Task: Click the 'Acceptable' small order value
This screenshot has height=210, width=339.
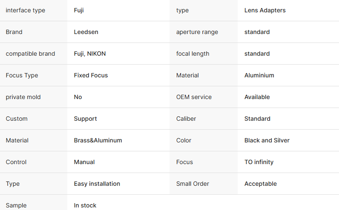Action: tap(261, 184)
